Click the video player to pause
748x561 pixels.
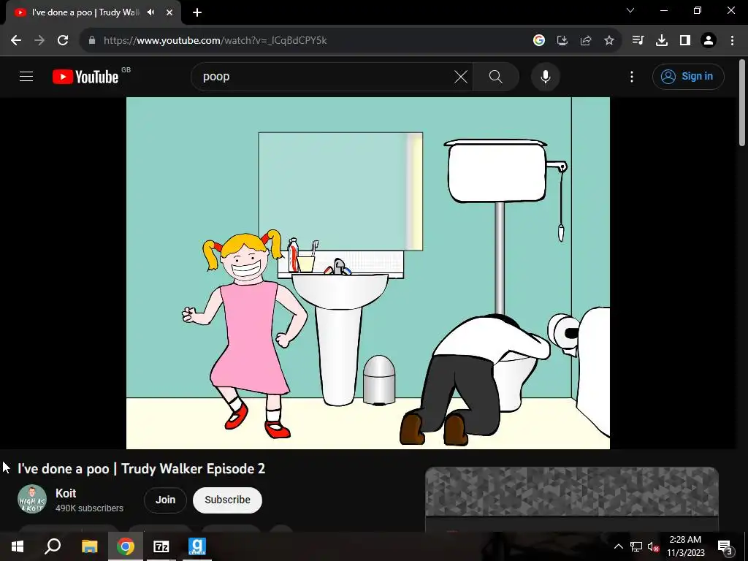(368, 273)
